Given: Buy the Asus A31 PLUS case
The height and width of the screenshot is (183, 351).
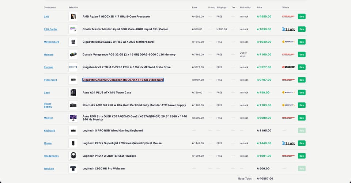Looking at the screenshot, I should tap(302, 92).
